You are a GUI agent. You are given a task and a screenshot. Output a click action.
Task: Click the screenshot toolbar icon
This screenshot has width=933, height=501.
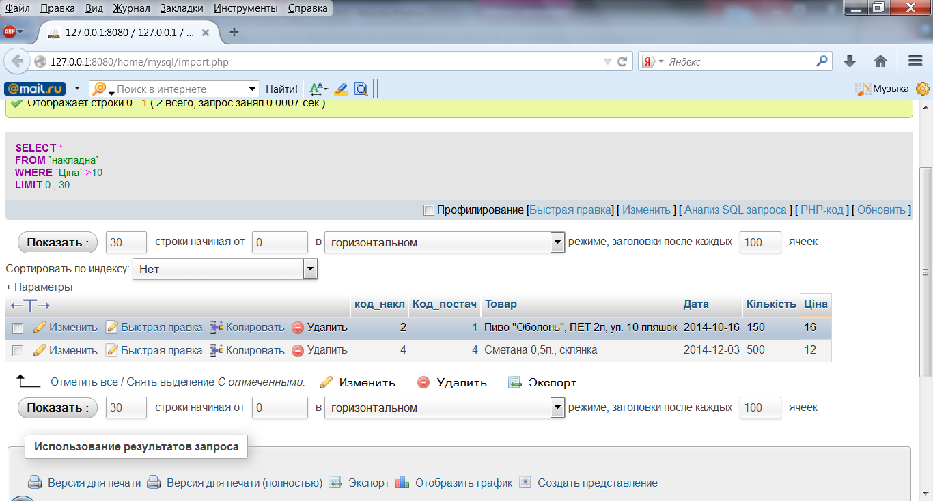pos(361,89)
